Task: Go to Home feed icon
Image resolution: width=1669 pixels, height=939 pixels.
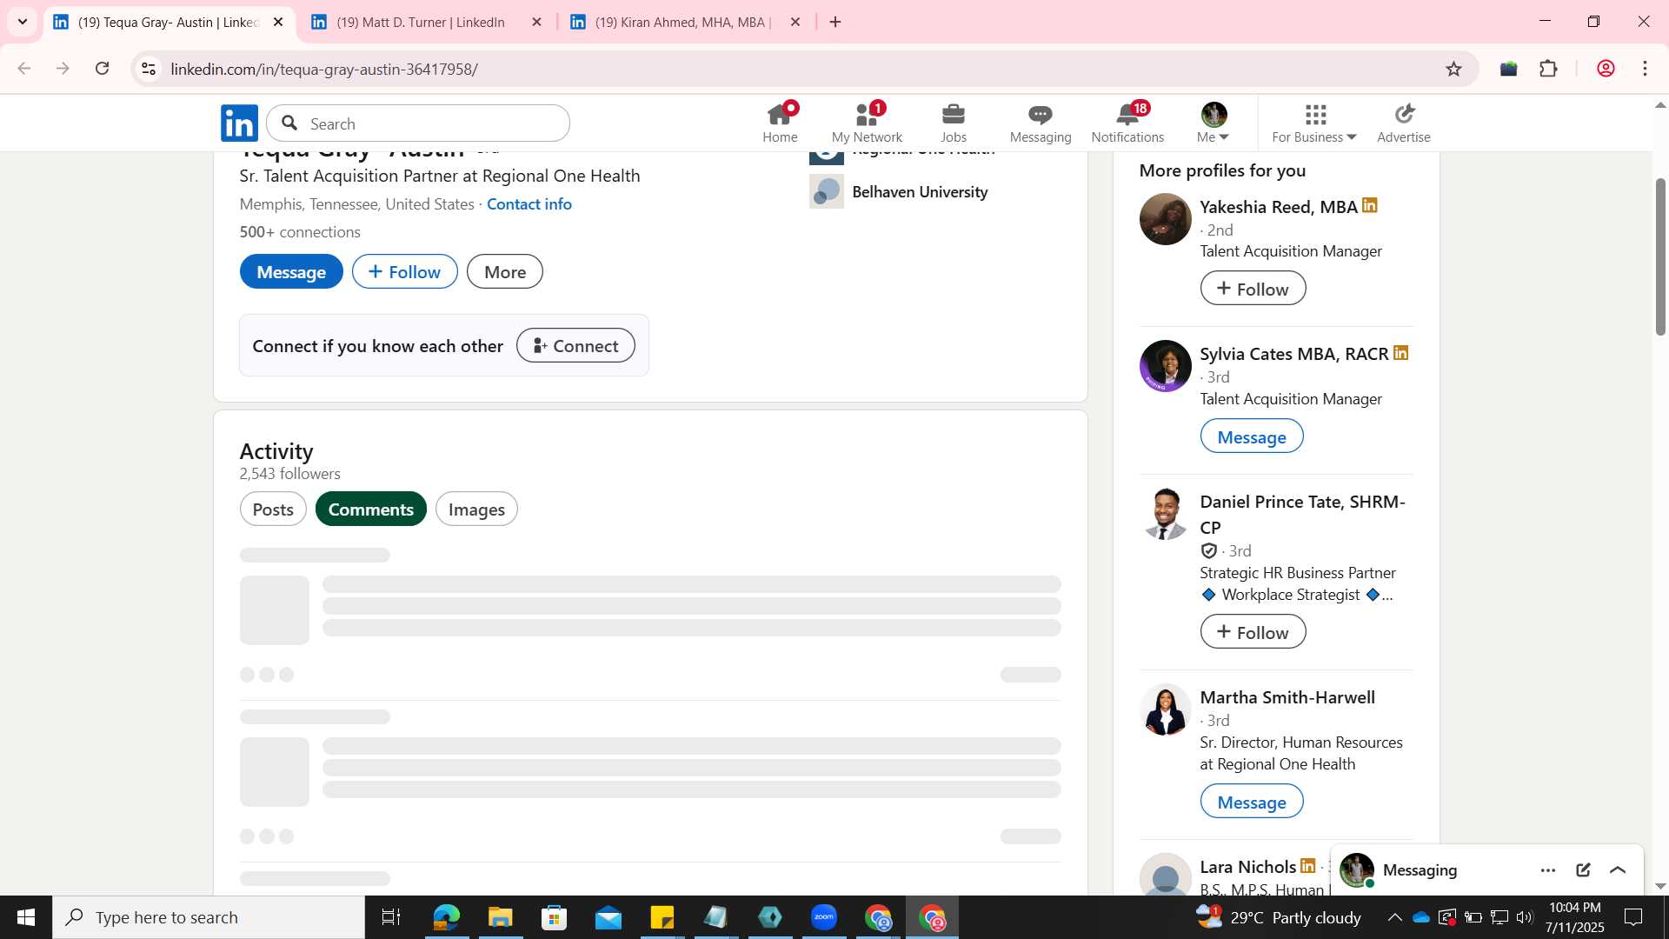Action: tap(780, 123)
